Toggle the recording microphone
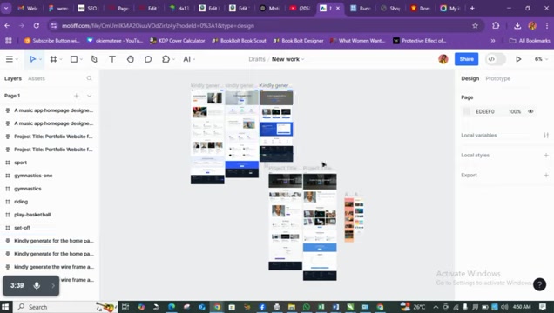Image resolution: width=554 pixels, height=313 pixels. [x=37, y=285]
